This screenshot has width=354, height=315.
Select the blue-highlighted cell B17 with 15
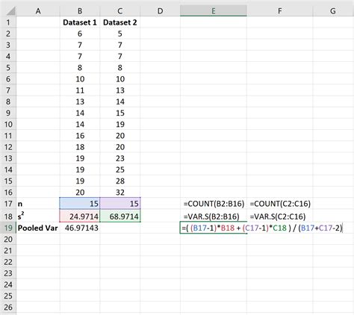[x=80, y=204]
